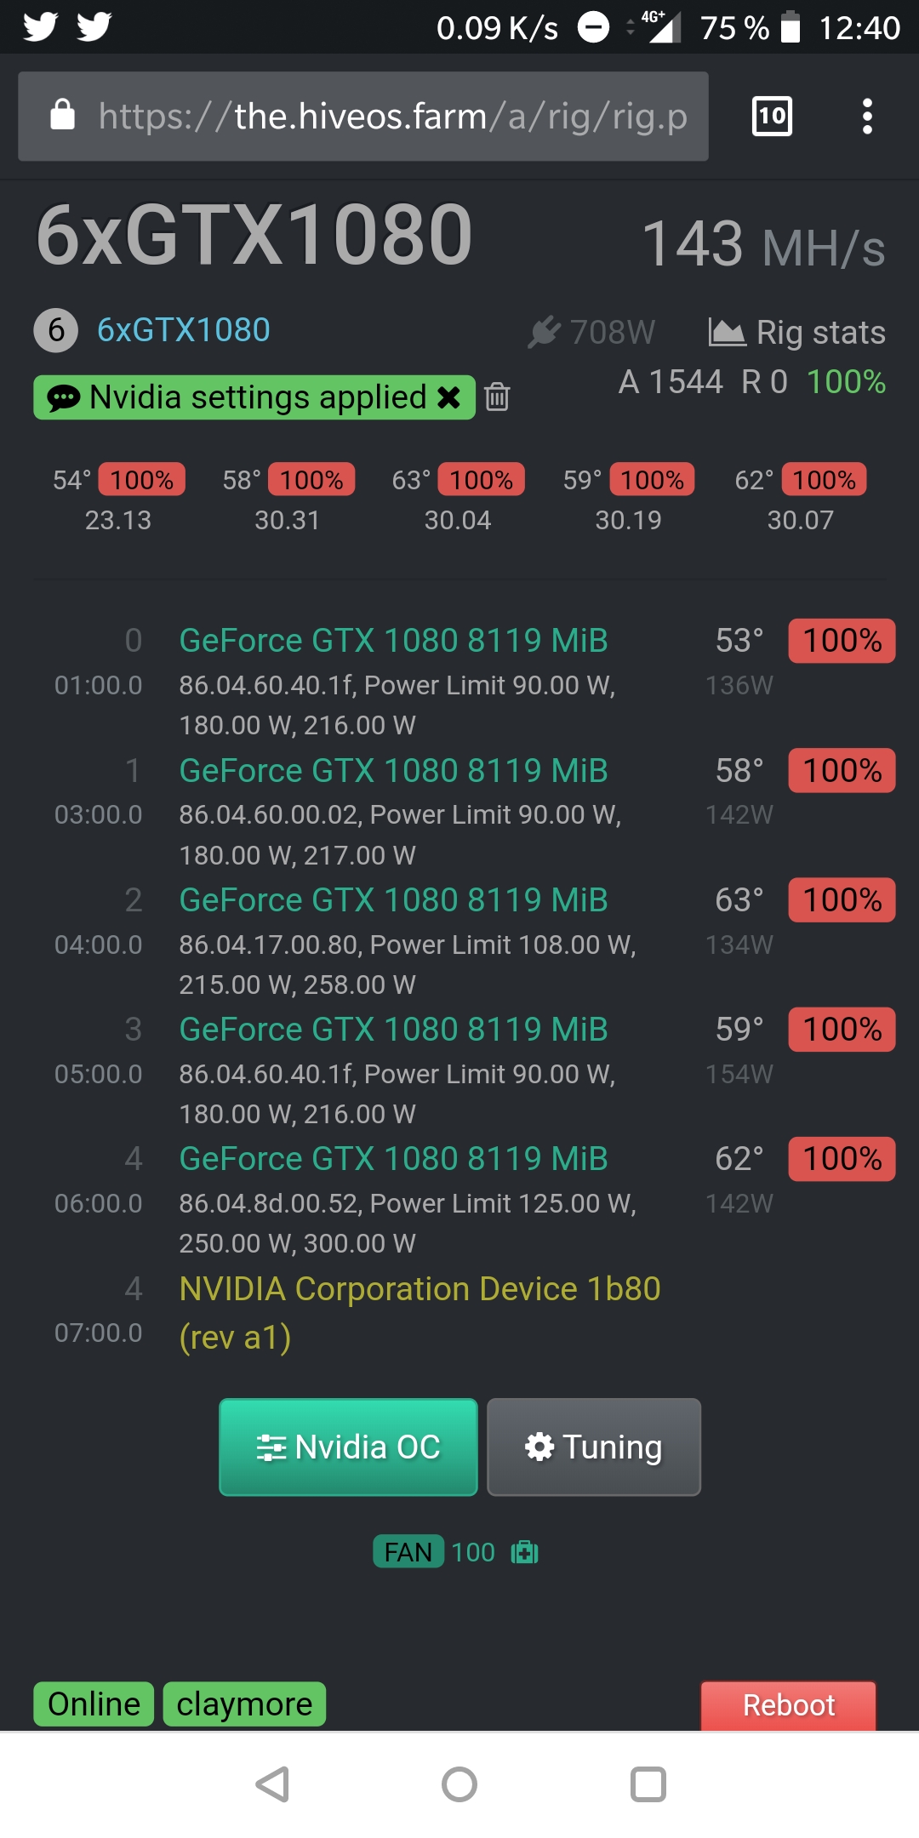Click the trash icon beside the notification

tap(497, 397)
